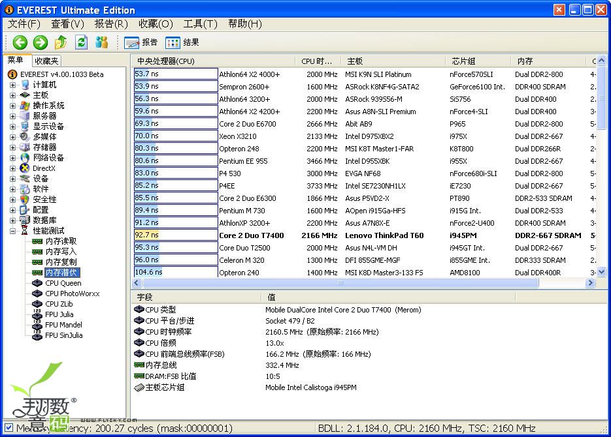611x437 pixels.
Task: Click the 字段 column header
Action: coord(196,297)
